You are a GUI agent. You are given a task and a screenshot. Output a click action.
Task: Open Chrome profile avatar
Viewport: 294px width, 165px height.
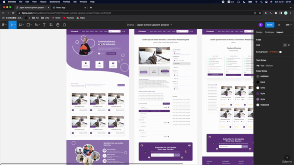click(x=286, y=13)
